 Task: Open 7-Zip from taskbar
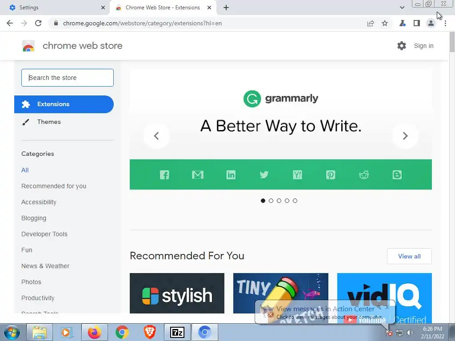click(177, 332)
